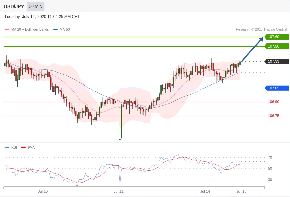The height and width of the screenshot is (197, 290).
Task: Select the 107.50 green target label
Action: [x=277, y=46]
